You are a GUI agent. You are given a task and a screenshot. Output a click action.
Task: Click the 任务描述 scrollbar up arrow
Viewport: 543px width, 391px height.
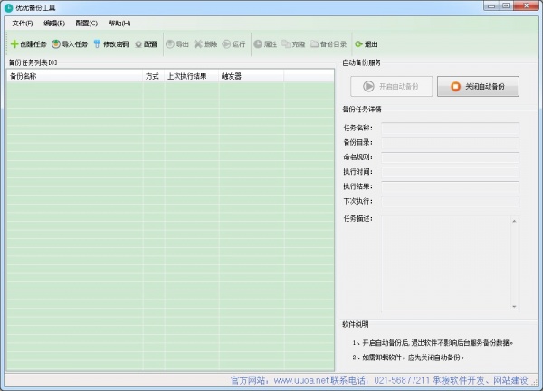514,221
